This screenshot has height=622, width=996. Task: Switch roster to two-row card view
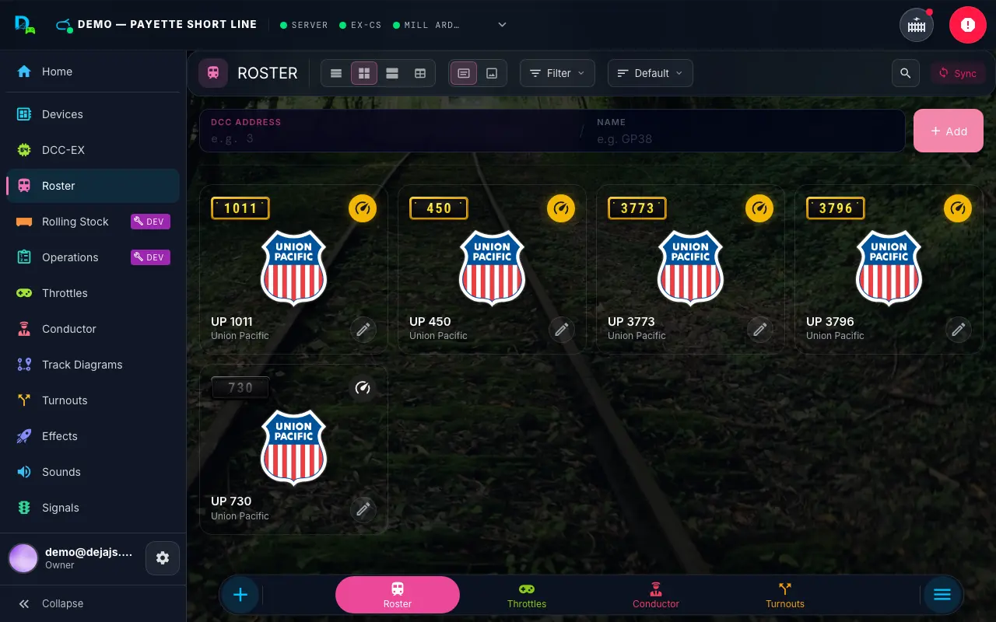[x=392, y=73]
